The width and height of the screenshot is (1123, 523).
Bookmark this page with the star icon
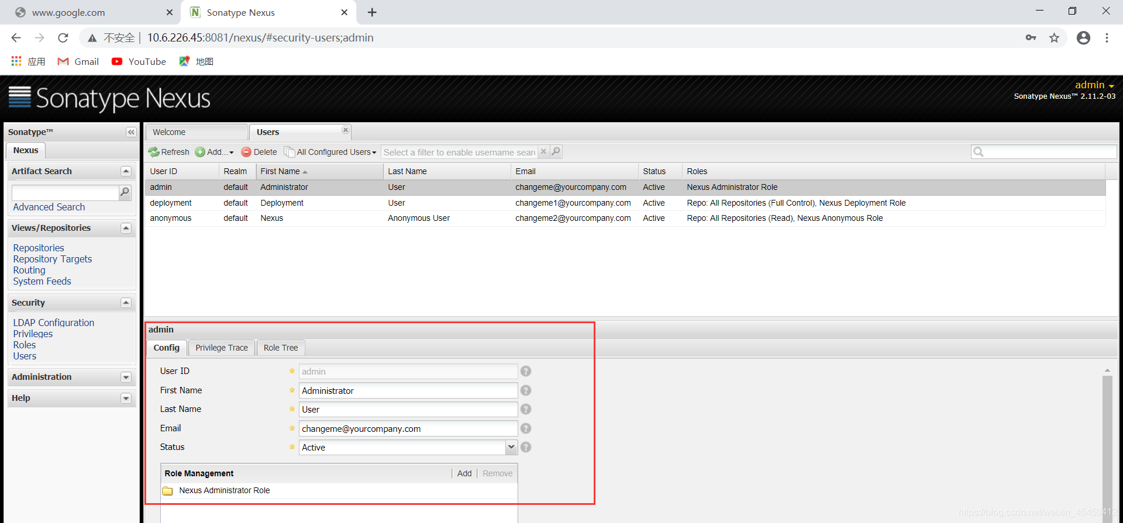[x=1054, y=38]
